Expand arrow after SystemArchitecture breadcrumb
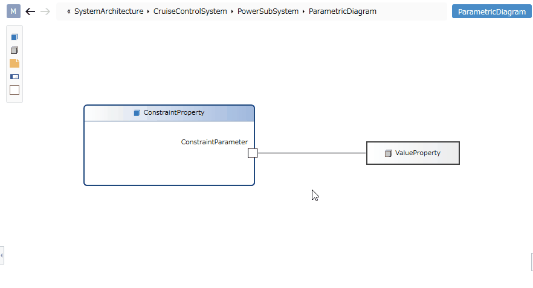The image size is (533, 288). tap(148, 11)
